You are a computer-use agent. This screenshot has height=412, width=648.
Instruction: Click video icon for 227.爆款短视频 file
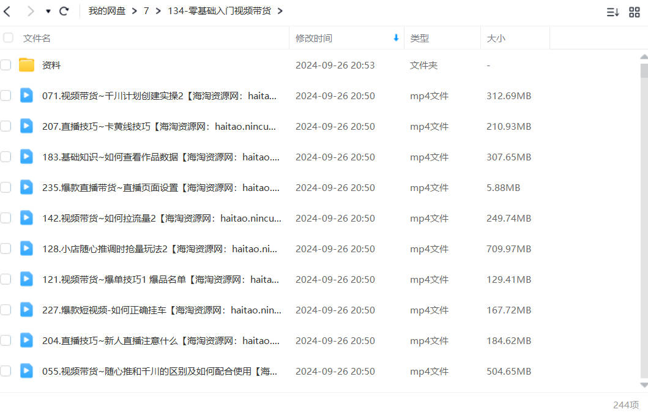point(26,310)
